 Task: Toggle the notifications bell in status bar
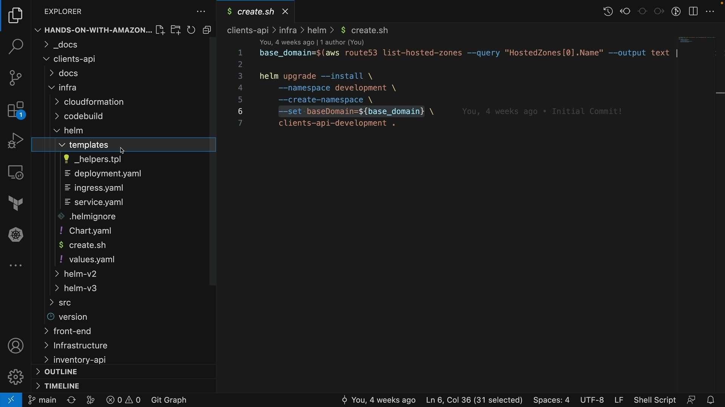click(x=711, y=400)
